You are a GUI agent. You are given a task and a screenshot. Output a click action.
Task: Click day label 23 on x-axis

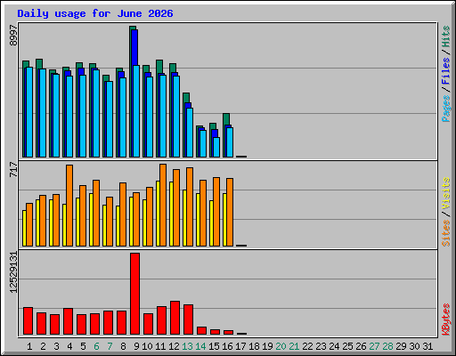[321, 346]
